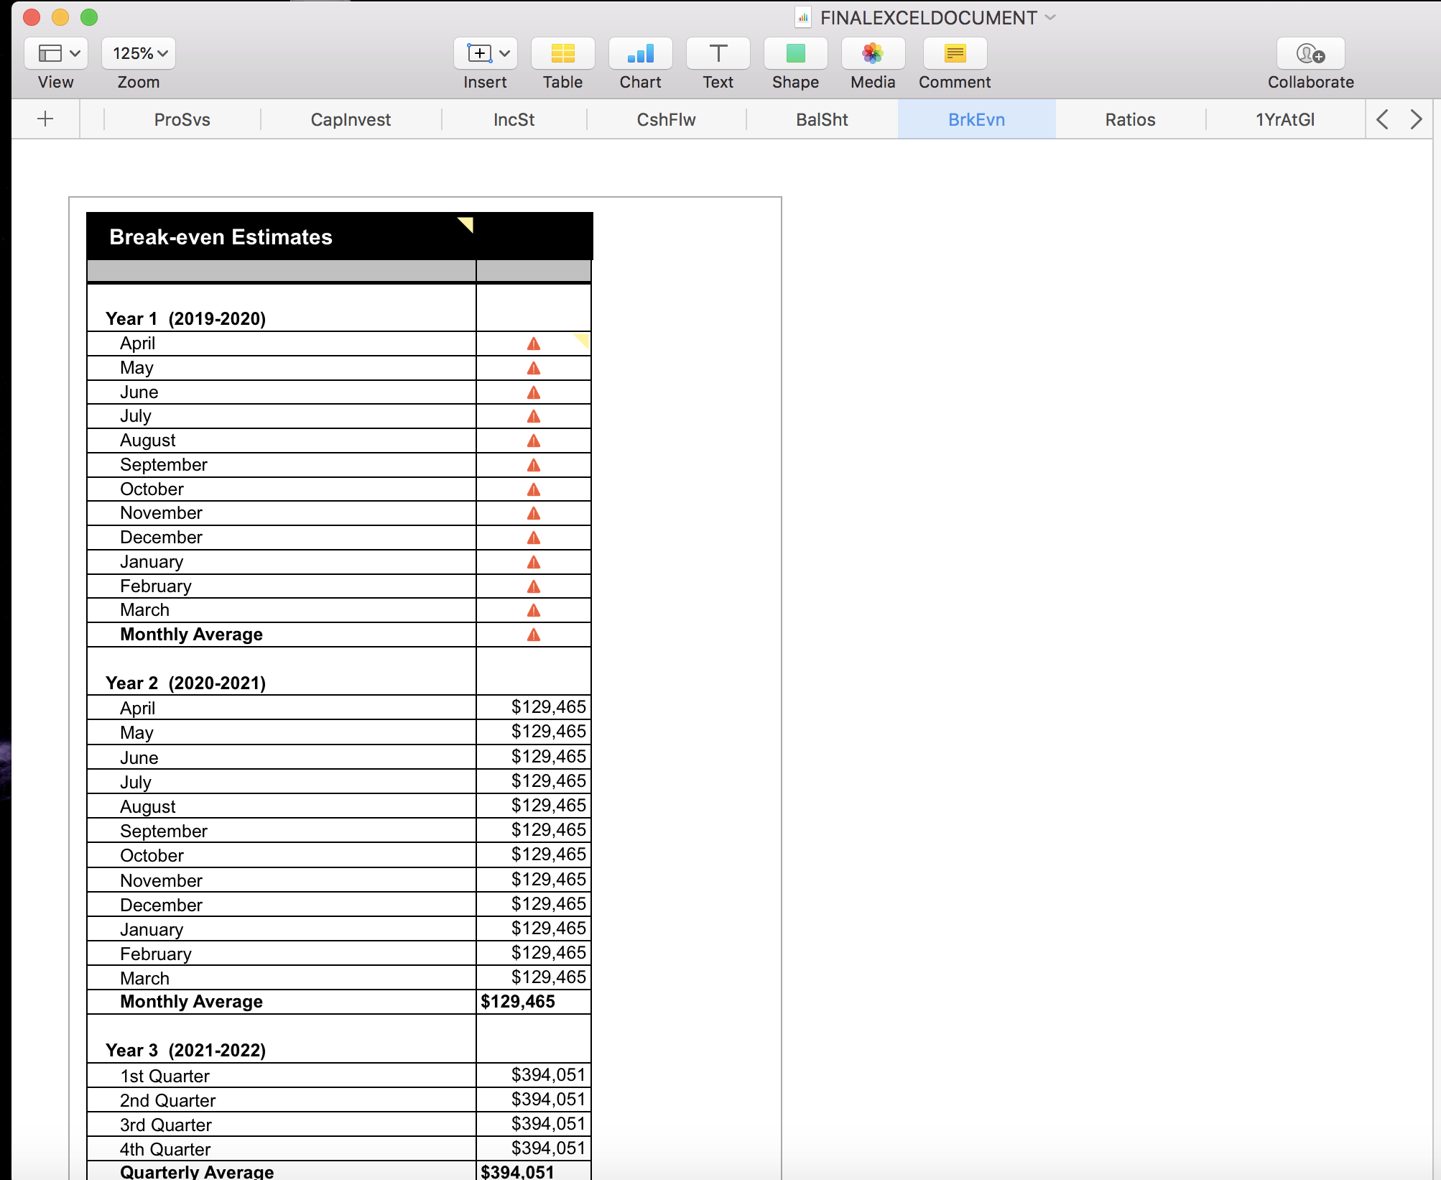This screenshot has height=1180, width=1441.
Task: Click the error warning for Year 1 December
Action: tap(534, 538)
